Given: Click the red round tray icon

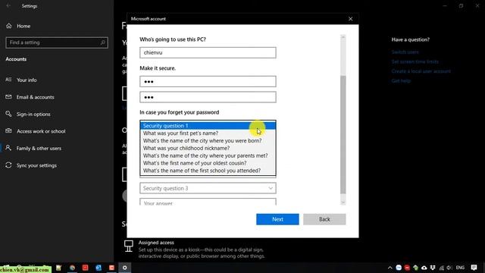Looking at the screenshot, I should 407,268.
